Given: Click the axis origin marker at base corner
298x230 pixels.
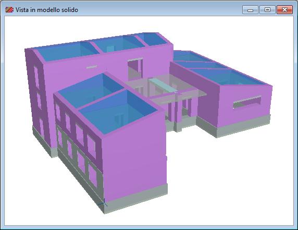Looking at the screenshot, I should pos(103,203).
